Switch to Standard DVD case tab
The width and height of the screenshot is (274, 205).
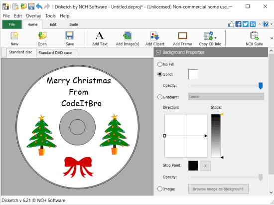click(55, 53)
